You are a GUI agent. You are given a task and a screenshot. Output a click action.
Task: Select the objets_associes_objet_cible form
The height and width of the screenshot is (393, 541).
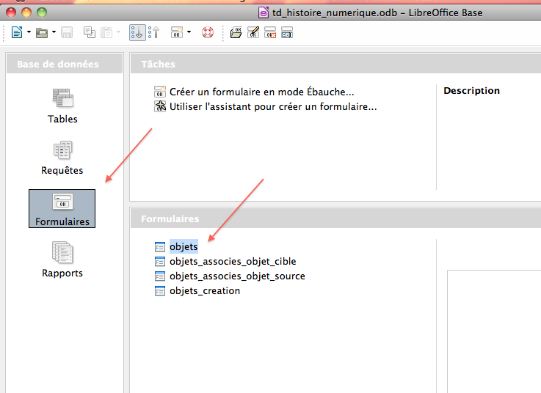coord(233,262)
